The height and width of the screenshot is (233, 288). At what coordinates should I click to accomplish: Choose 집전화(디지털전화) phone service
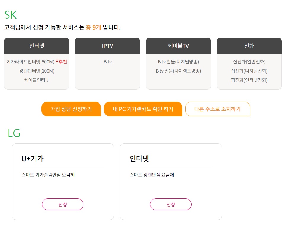point(249,71)
